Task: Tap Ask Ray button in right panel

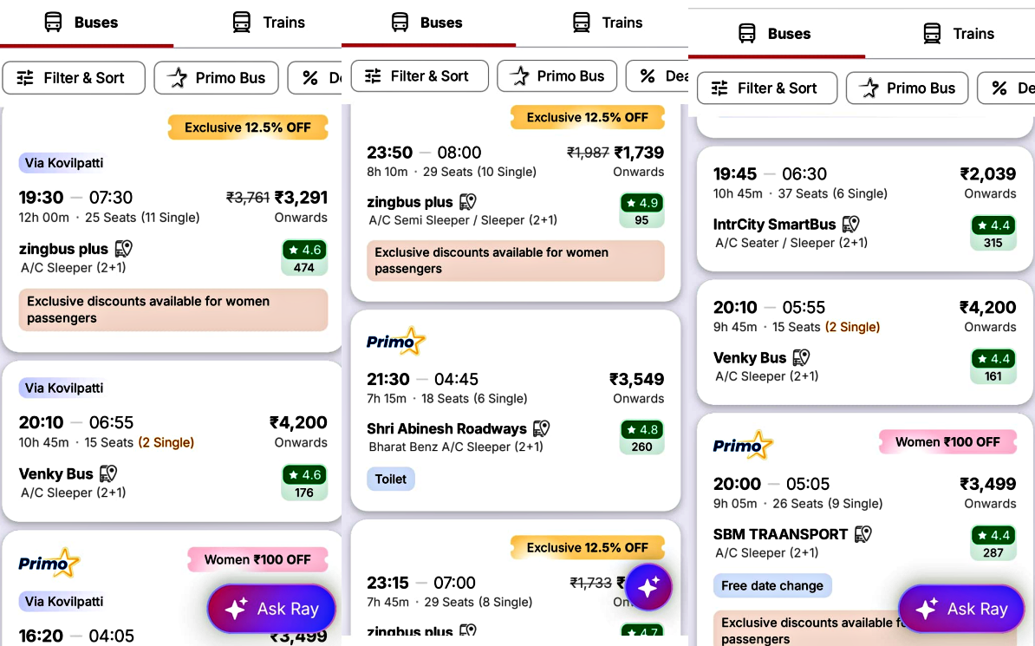Action: (961, 609)
